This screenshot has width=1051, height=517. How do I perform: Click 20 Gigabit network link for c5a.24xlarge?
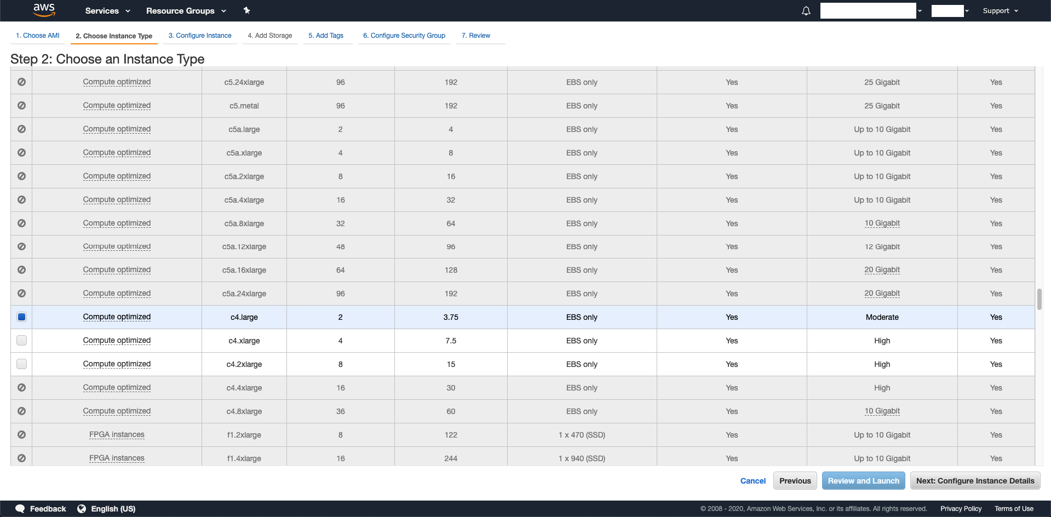882,294
